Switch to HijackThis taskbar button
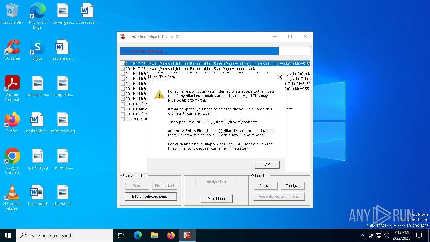Screen dimensions: 430x242 point(187,235)
